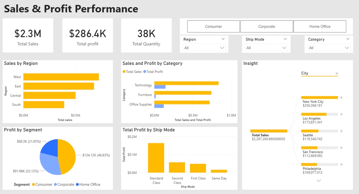Toggle the Consumer segment filter

[x=213, y=26]
